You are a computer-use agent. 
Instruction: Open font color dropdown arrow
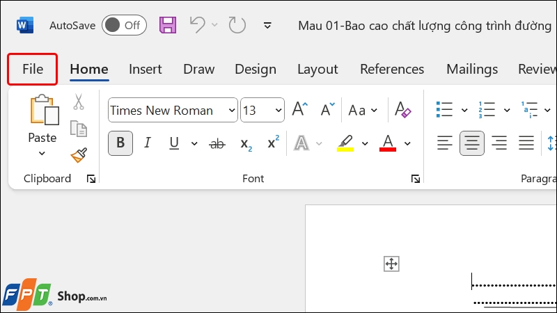[x=407, y=144]
